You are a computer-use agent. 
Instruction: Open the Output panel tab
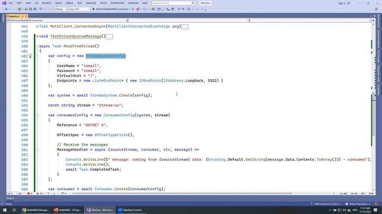click(x=10, y=198)
